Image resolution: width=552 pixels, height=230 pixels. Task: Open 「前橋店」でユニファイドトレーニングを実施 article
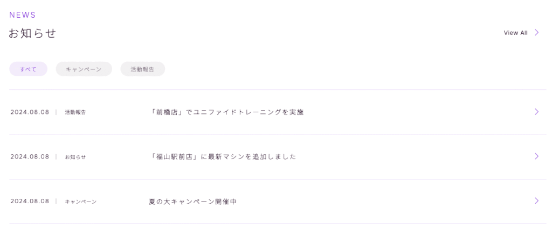227,112
